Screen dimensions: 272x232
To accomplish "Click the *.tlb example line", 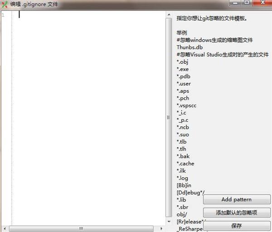I will point(181,142).
